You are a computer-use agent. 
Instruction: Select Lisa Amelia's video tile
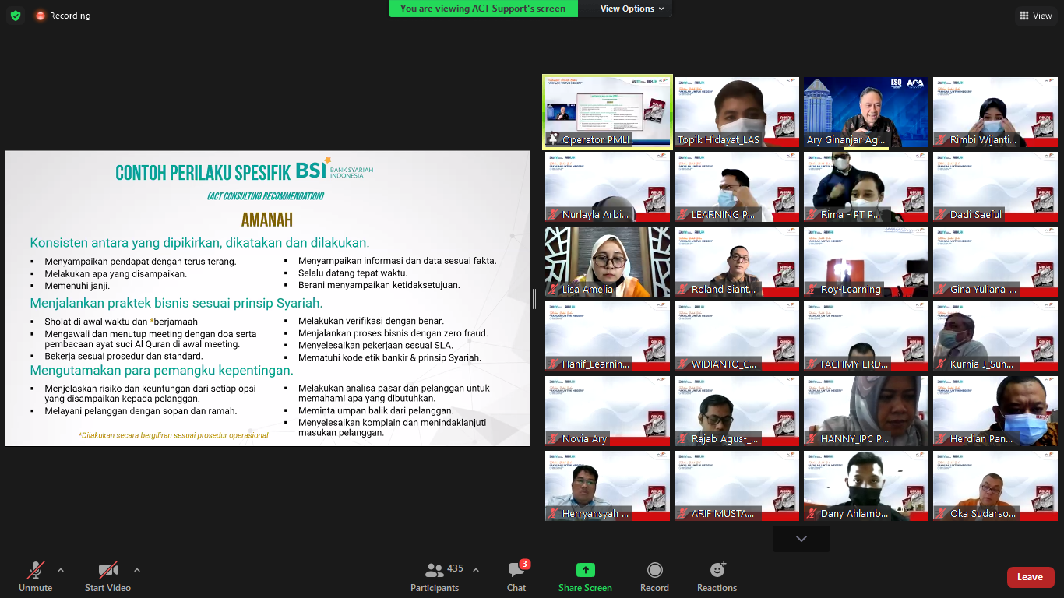click(x=607, y=262)
